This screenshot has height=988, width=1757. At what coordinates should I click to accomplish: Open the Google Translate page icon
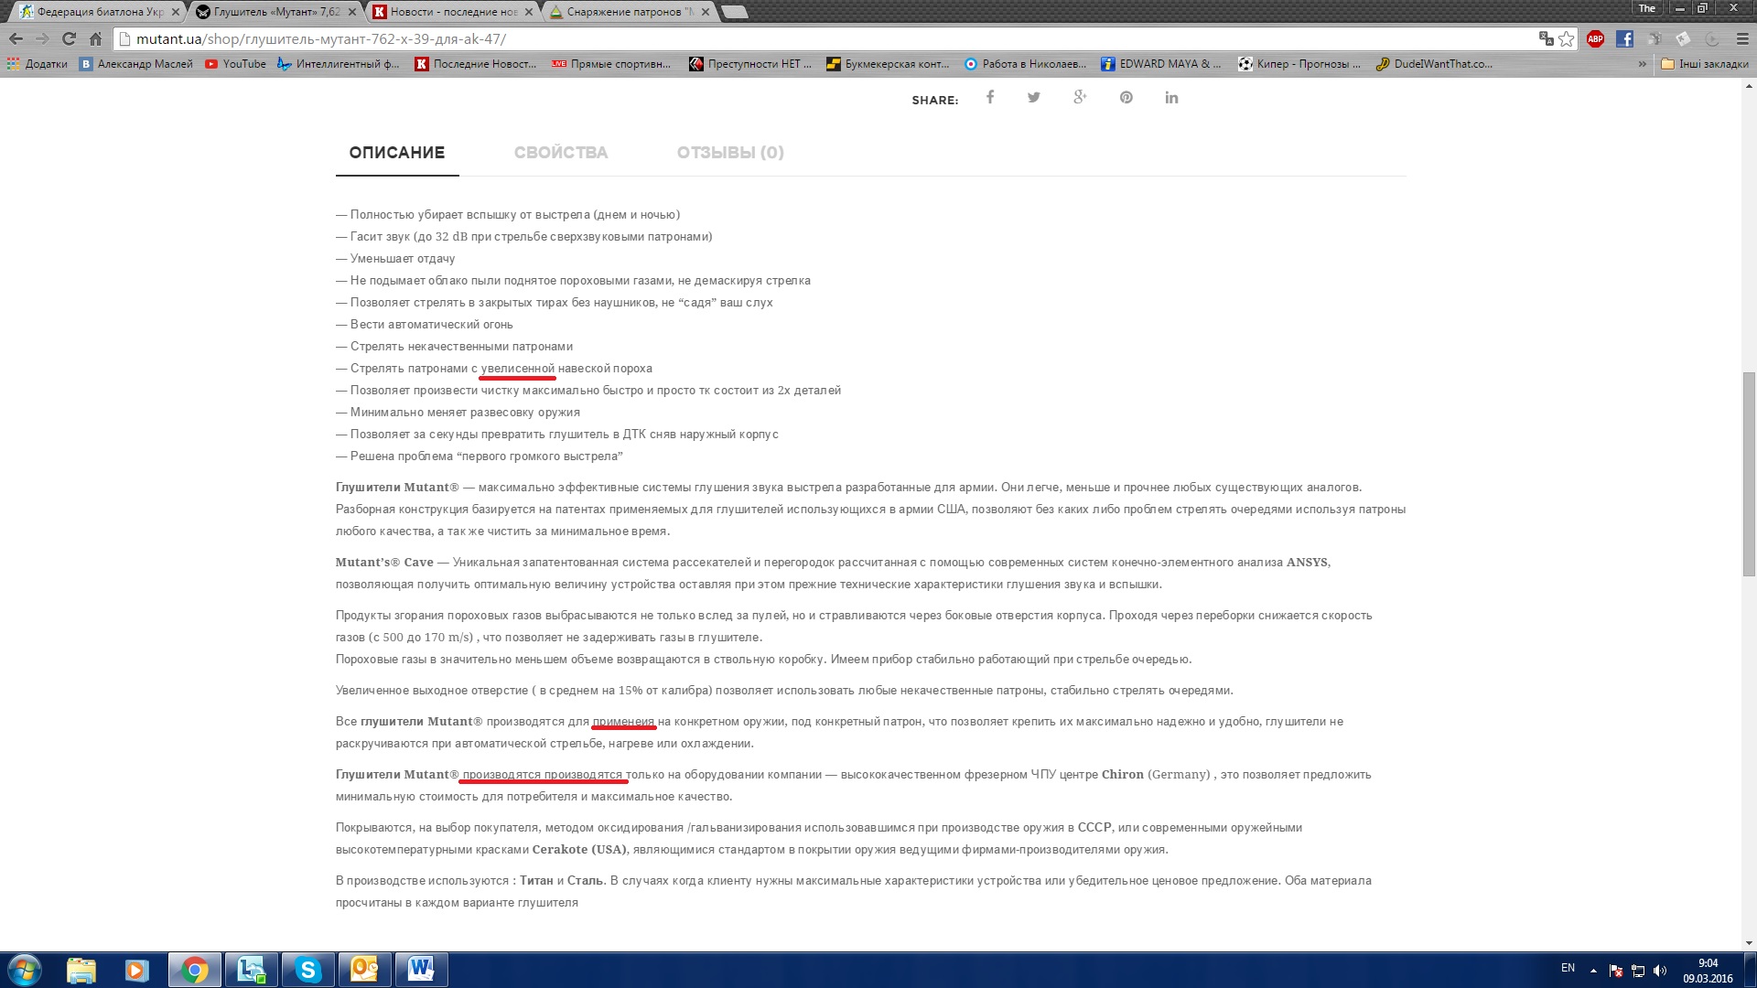pos(1546,38)
